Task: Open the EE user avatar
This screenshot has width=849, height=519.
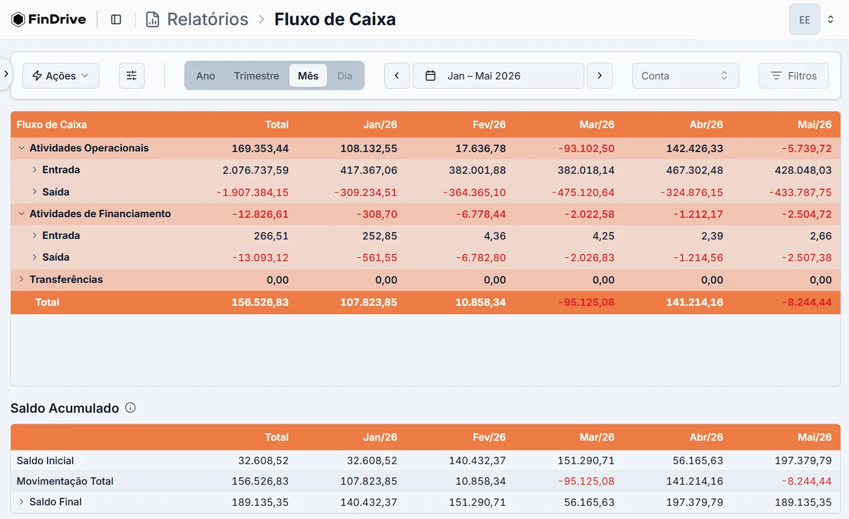Action: click(804, 19)
